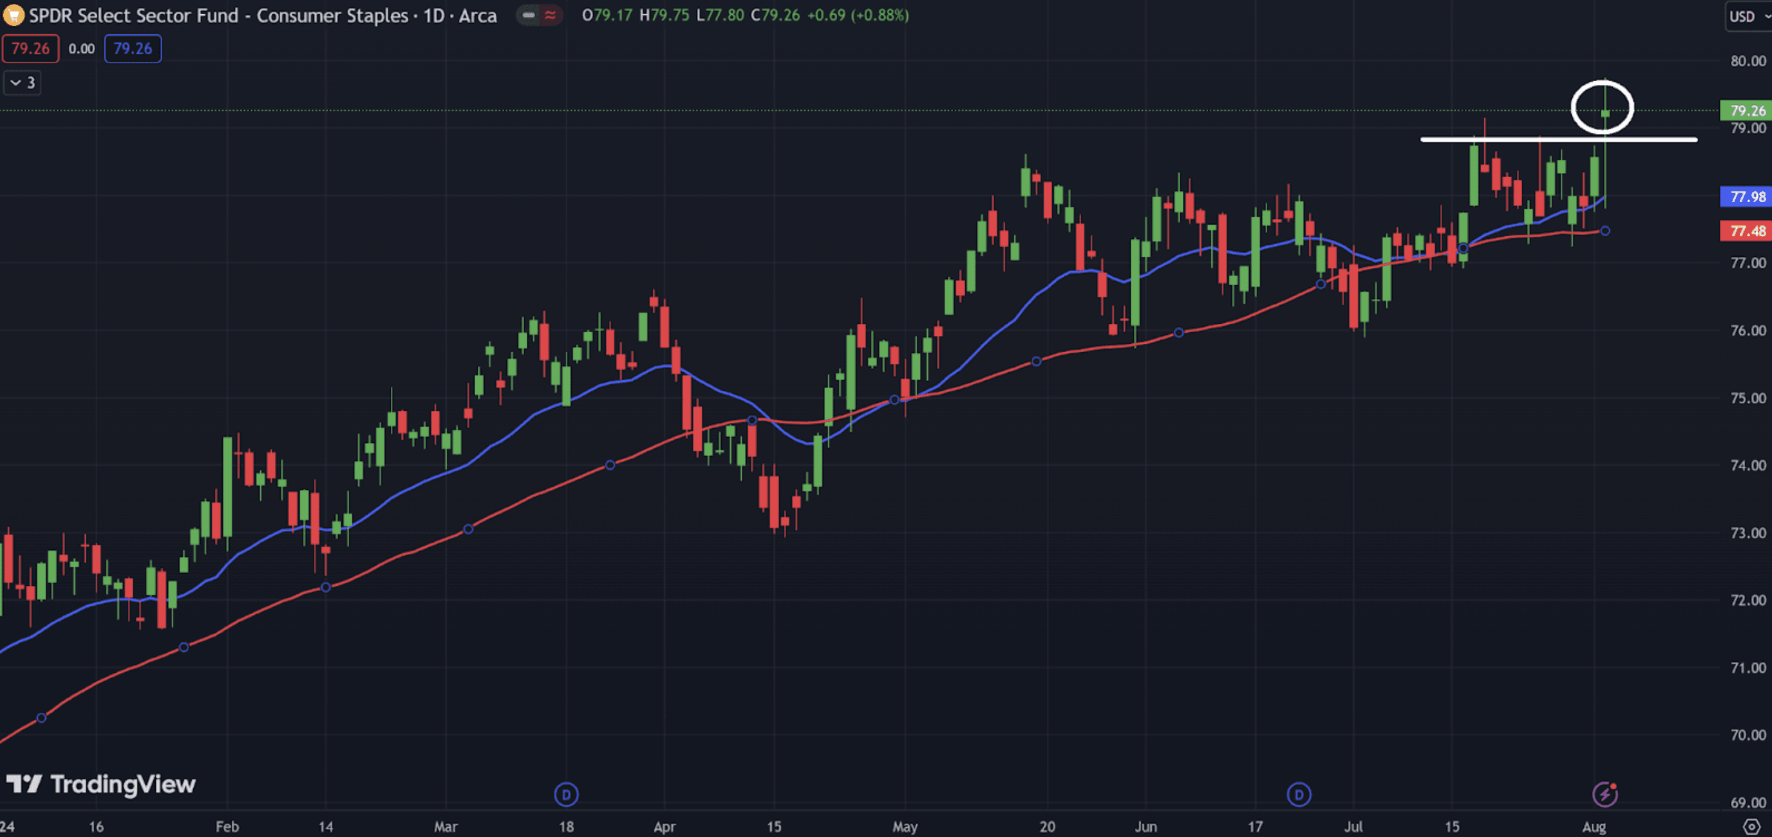
Task: Click the red 79.26 sell price button
Action: pyautogui.click(x=30, y=49)
